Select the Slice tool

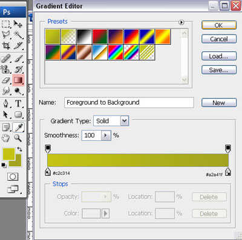coord(18,45)
